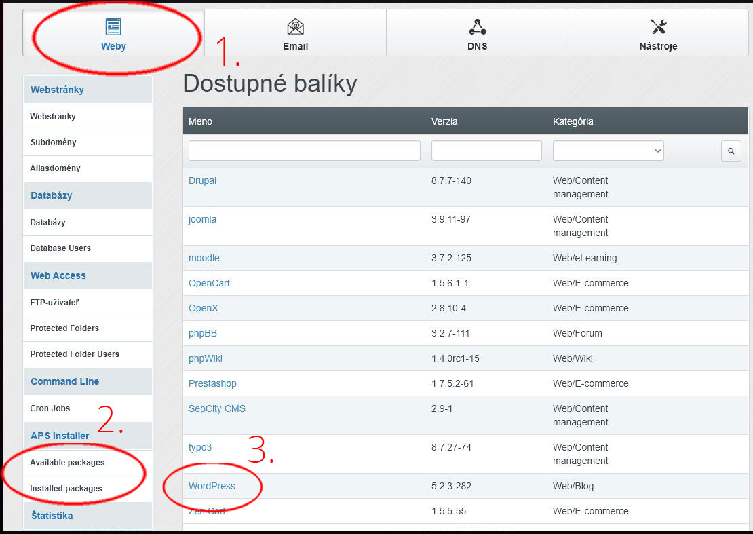
Task: Focus the Verzia filter text field
Action: pos(486,151)
